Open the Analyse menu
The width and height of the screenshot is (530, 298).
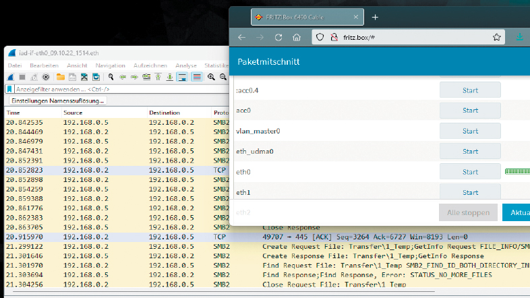click(x=186, y=65)
